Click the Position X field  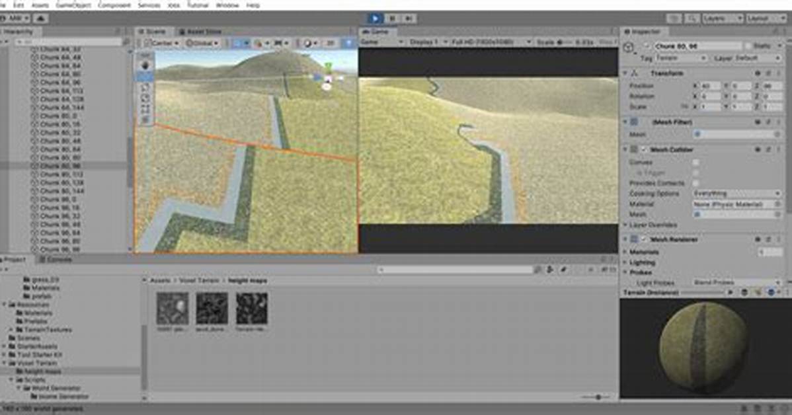(711, 86)
